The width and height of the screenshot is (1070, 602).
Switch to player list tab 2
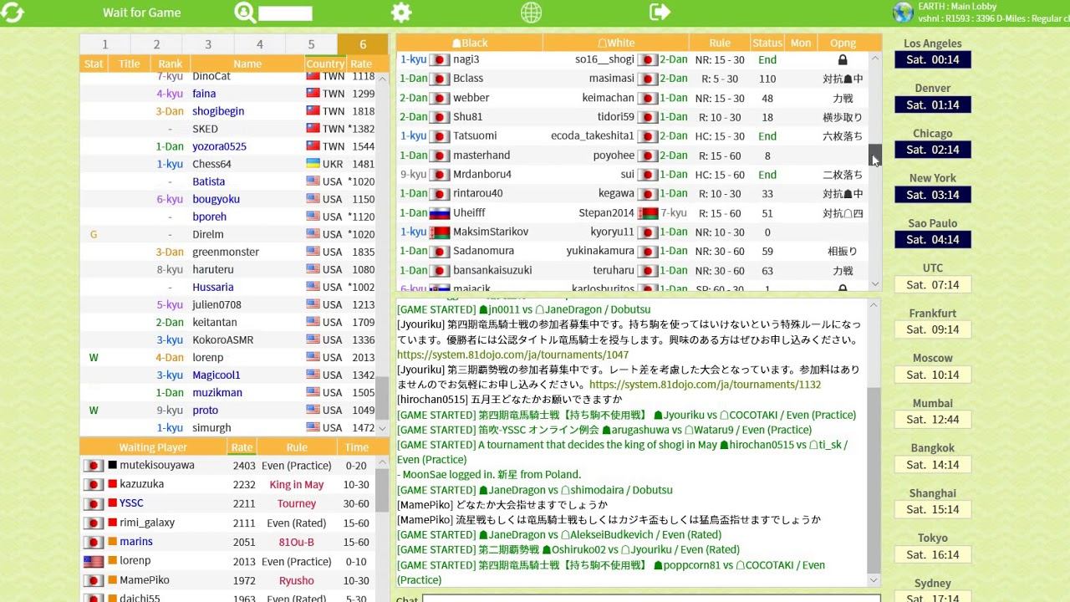[x=156, y=44]
